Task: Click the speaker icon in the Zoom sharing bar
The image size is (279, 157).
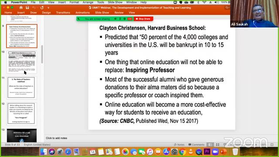Action: [x=115, y=19]
